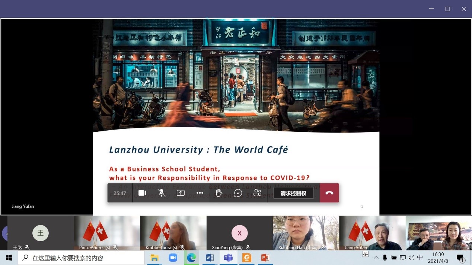Hang up with the red leave button
The width and height of the screenshot is (472, 265).
[x=329, y=193]
